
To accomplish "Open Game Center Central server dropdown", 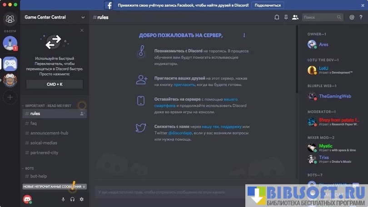I will click(x=83, y=17).
